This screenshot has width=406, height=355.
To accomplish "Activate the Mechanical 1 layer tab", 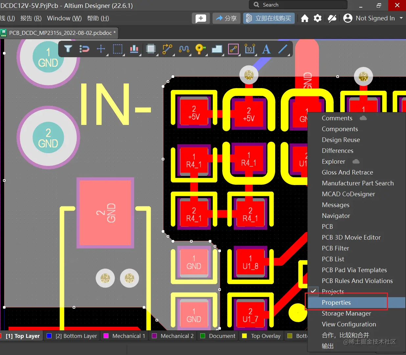I will coord(124,336).
